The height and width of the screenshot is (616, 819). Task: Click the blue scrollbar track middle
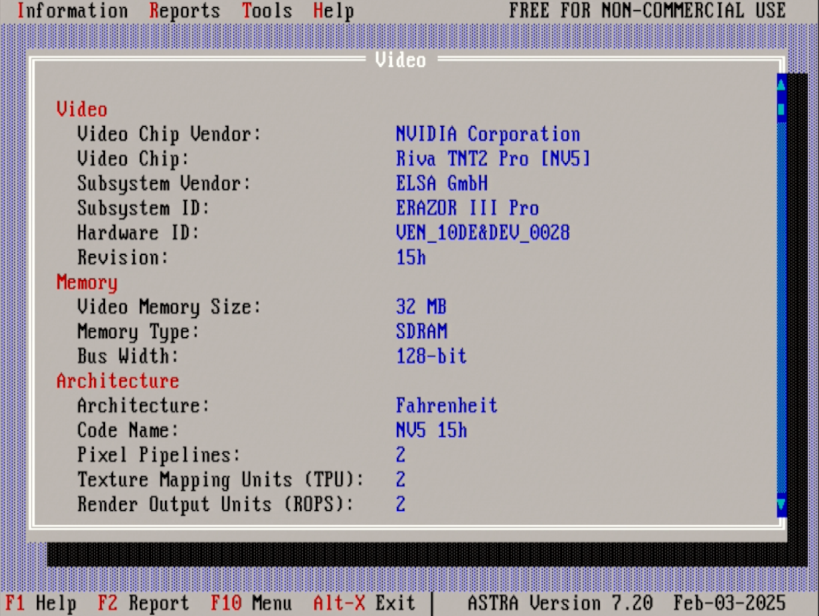pyautogui.click(x=781, y=300)
